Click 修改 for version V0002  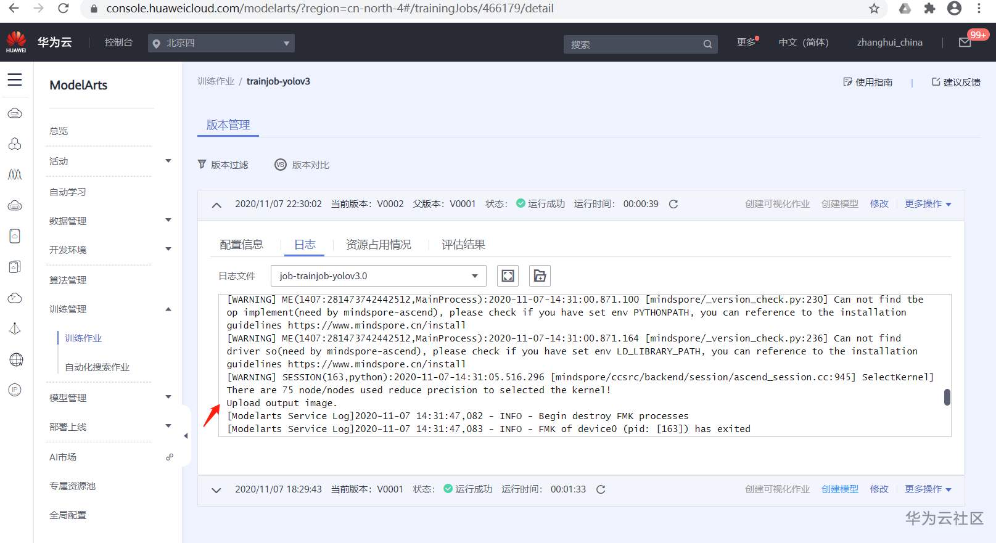[x=879, y=204]
